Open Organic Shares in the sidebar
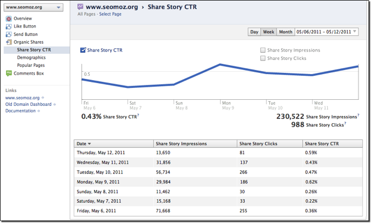Screen dimensions: 371x223 (29, 42)
